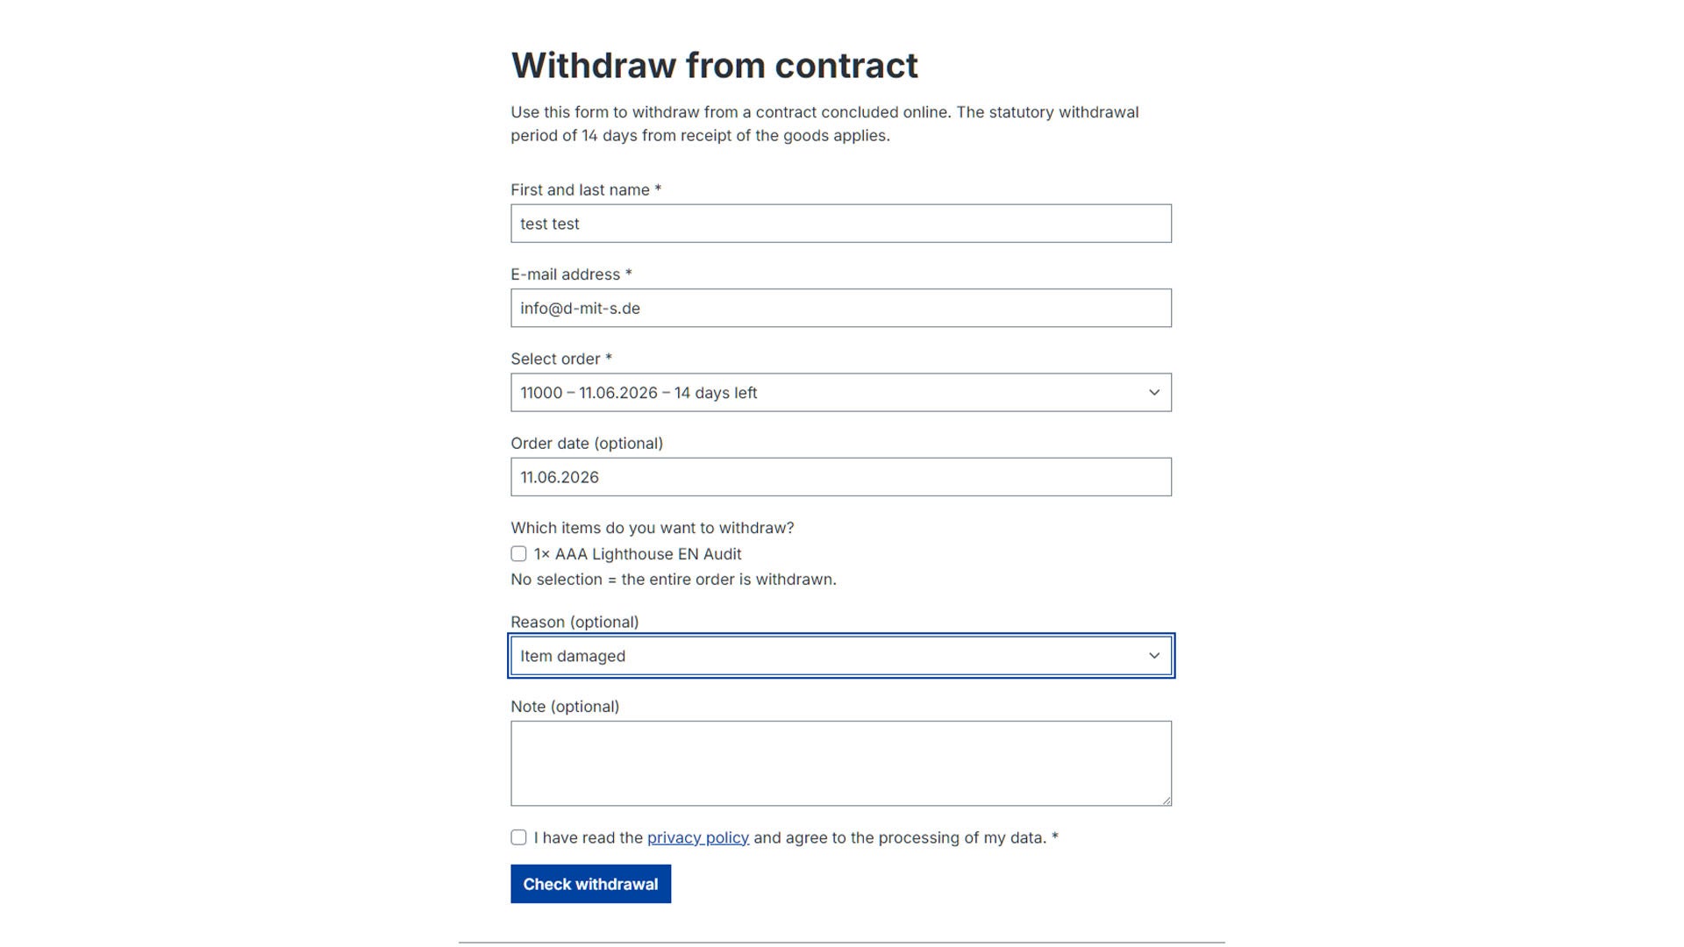1684x947 pixels.
Task: Tick the 1× AAA Lighthouse EN Audit checkbox
Action: pyautogui.click(x=518, y=554)
